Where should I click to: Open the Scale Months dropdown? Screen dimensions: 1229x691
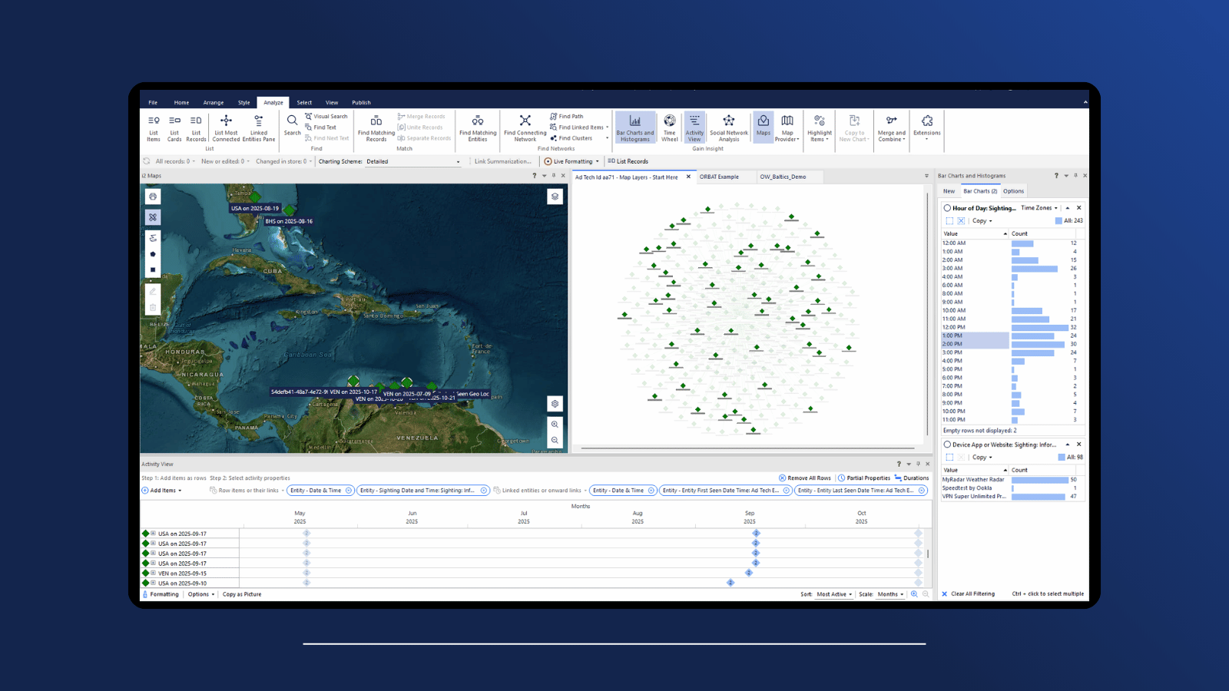pyautogui.click(x=891, y=594)
